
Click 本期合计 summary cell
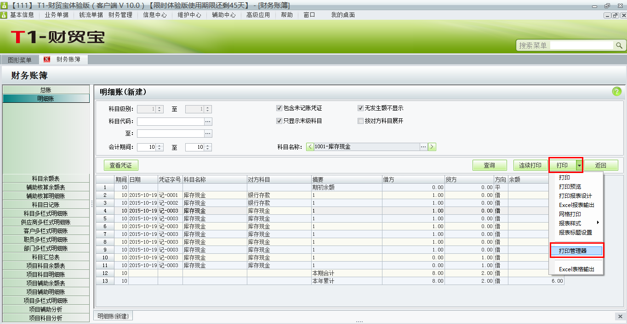(x=347, y=273)
